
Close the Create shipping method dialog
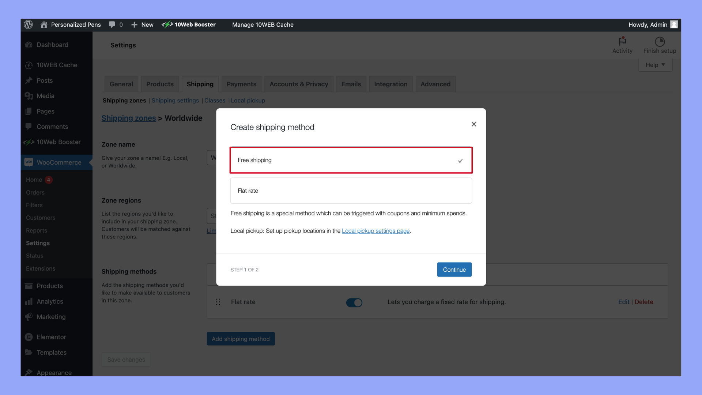[474, 124]
